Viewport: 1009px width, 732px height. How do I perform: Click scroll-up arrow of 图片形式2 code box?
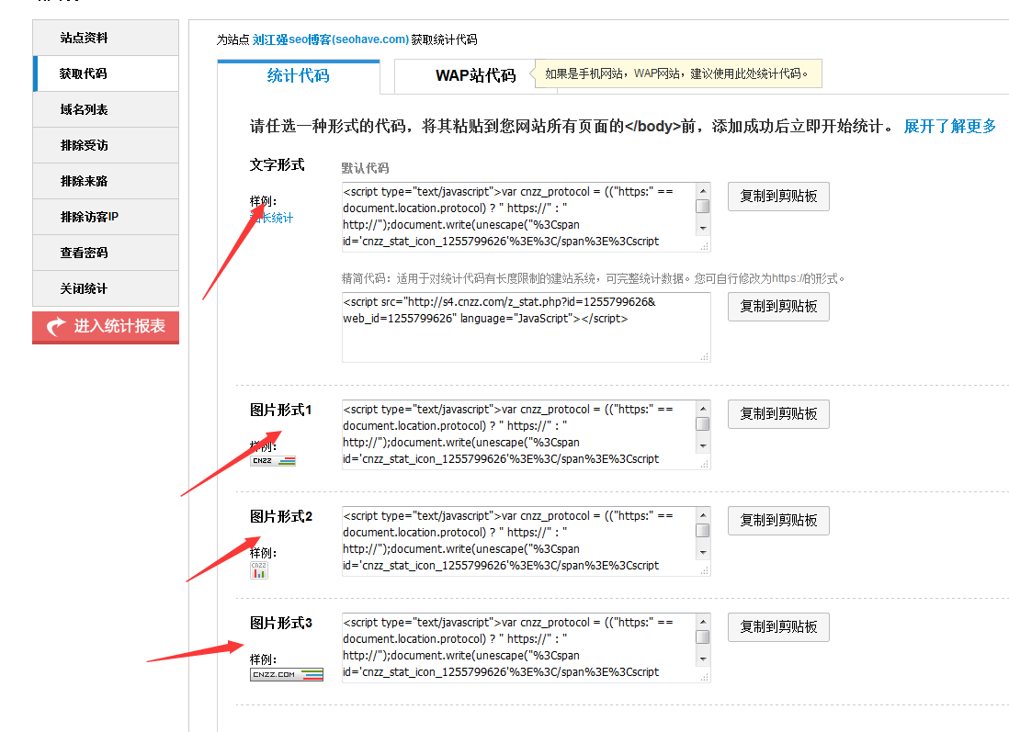pyautogui.click(x=703, y=514)
